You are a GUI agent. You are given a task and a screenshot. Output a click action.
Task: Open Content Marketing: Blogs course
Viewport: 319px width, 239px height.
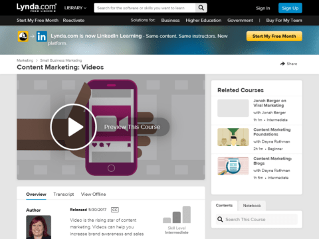pyautogui.click(x=272, y=161)
